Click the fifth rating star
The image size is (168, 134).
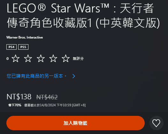(x=66, y=58)
